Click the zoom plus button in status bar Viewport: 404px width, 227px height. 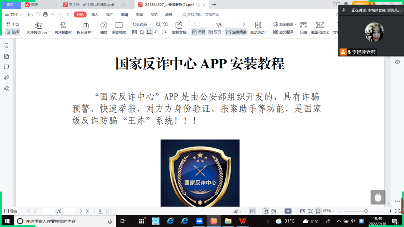coord(390,211)
